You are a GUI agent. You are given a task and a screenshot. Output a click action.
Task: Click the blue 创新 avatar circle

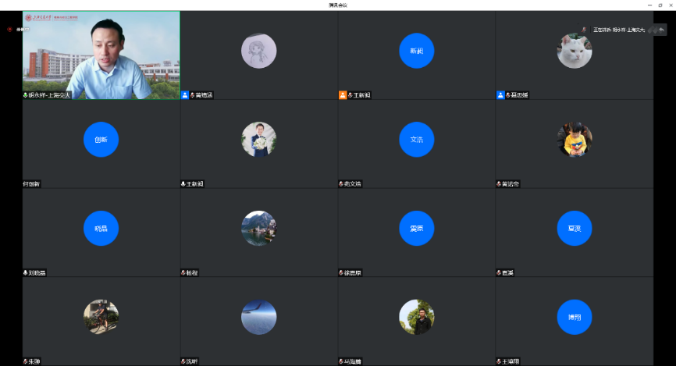click(101, 140)
